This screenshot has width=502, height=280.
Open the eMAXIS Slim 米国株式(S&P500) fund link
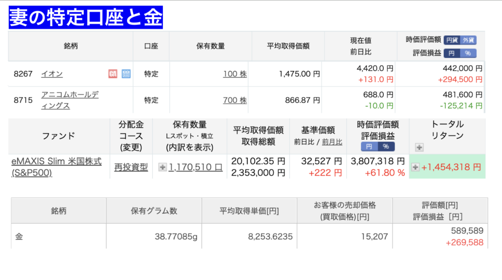click(x=57, y=167)
